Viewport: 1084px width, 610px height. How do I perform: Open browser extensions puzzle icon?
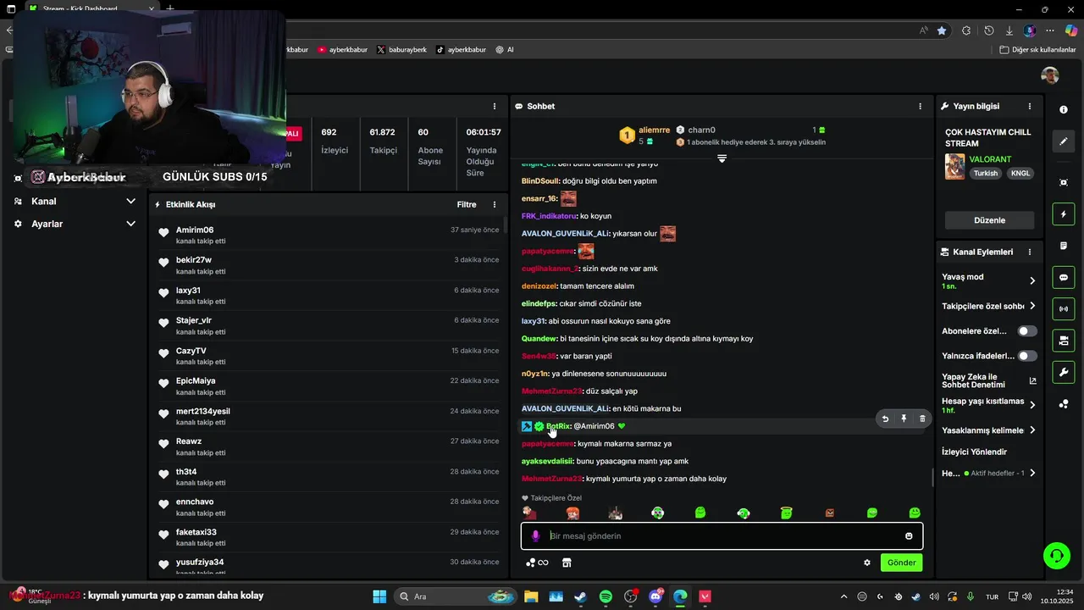[966, 30]
